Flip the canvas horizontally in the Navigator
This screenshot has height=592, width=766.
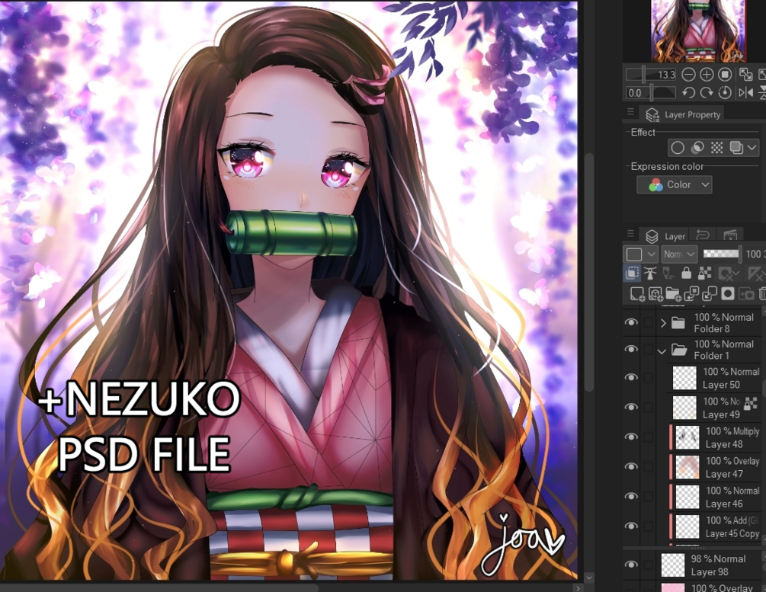[745, 93]
